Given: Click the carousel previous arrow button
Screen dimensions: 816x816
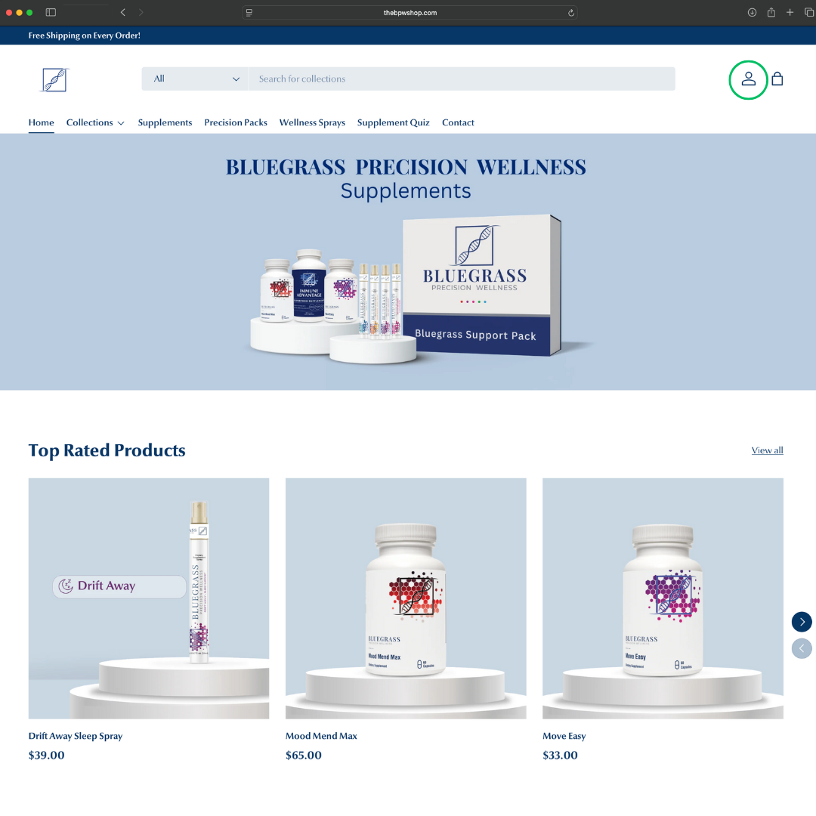Looking at the screenshot, I should point(802,648).
